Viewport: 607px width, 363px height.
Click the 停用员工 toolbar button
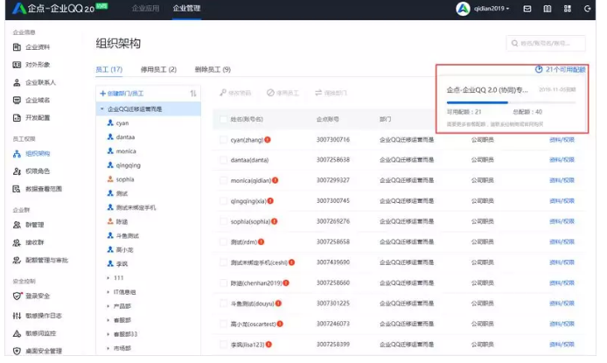283,93
